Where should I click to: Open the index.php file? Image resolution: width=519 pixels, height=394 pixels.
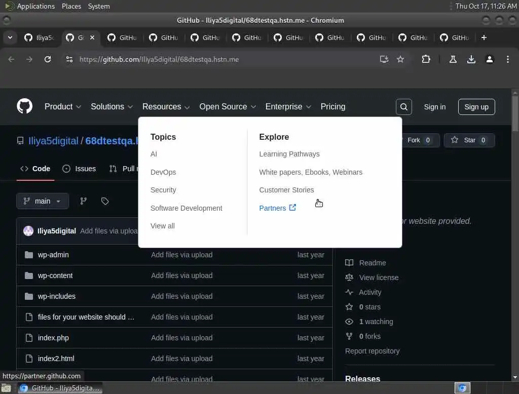[x=53, y=338]
